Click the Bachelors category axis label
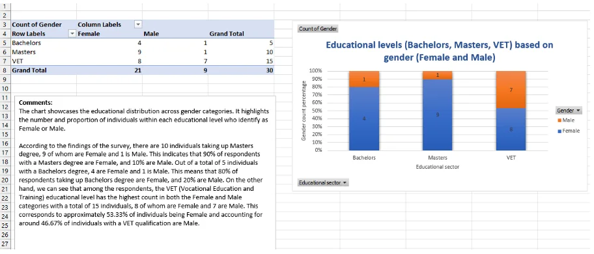The width and height of the screenshot is (594, 254). [364, 158]
